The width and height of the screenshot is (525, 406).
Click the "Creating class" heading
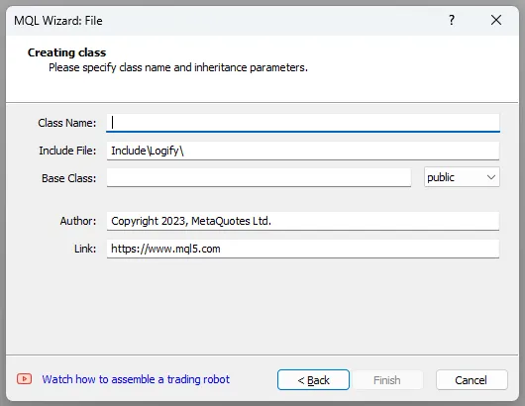tap(66, 52)
